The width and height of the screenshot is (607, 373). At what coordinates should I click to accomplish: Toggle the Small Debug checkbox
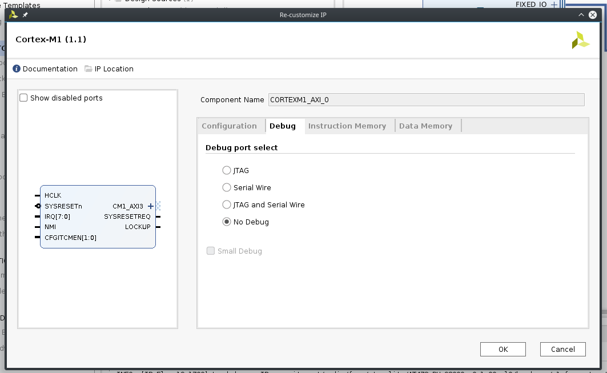point(211,251)
